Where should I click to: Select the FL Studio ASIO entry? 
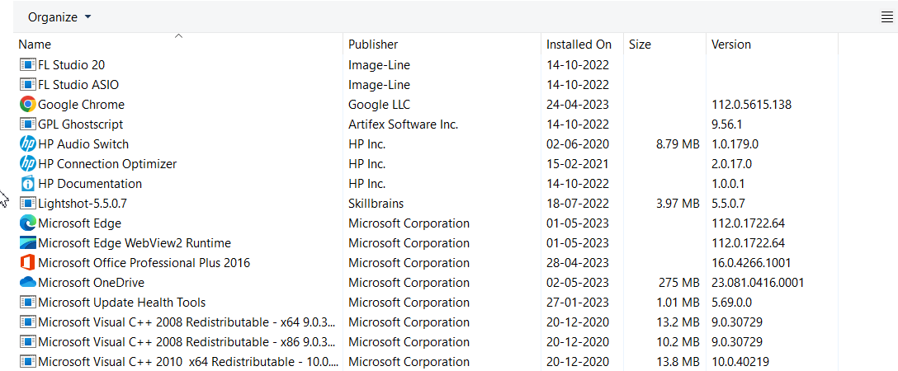click(x=78, y=85)
